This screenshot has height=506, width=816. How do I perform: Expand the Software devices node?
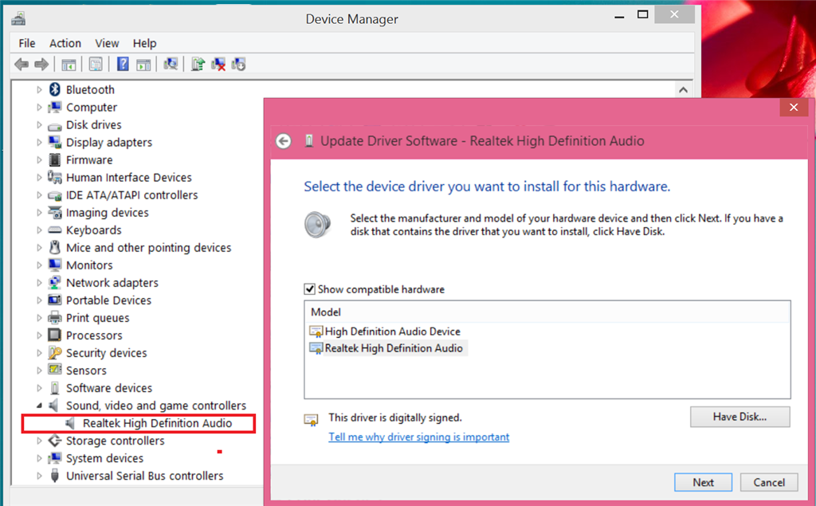point(39,388)
